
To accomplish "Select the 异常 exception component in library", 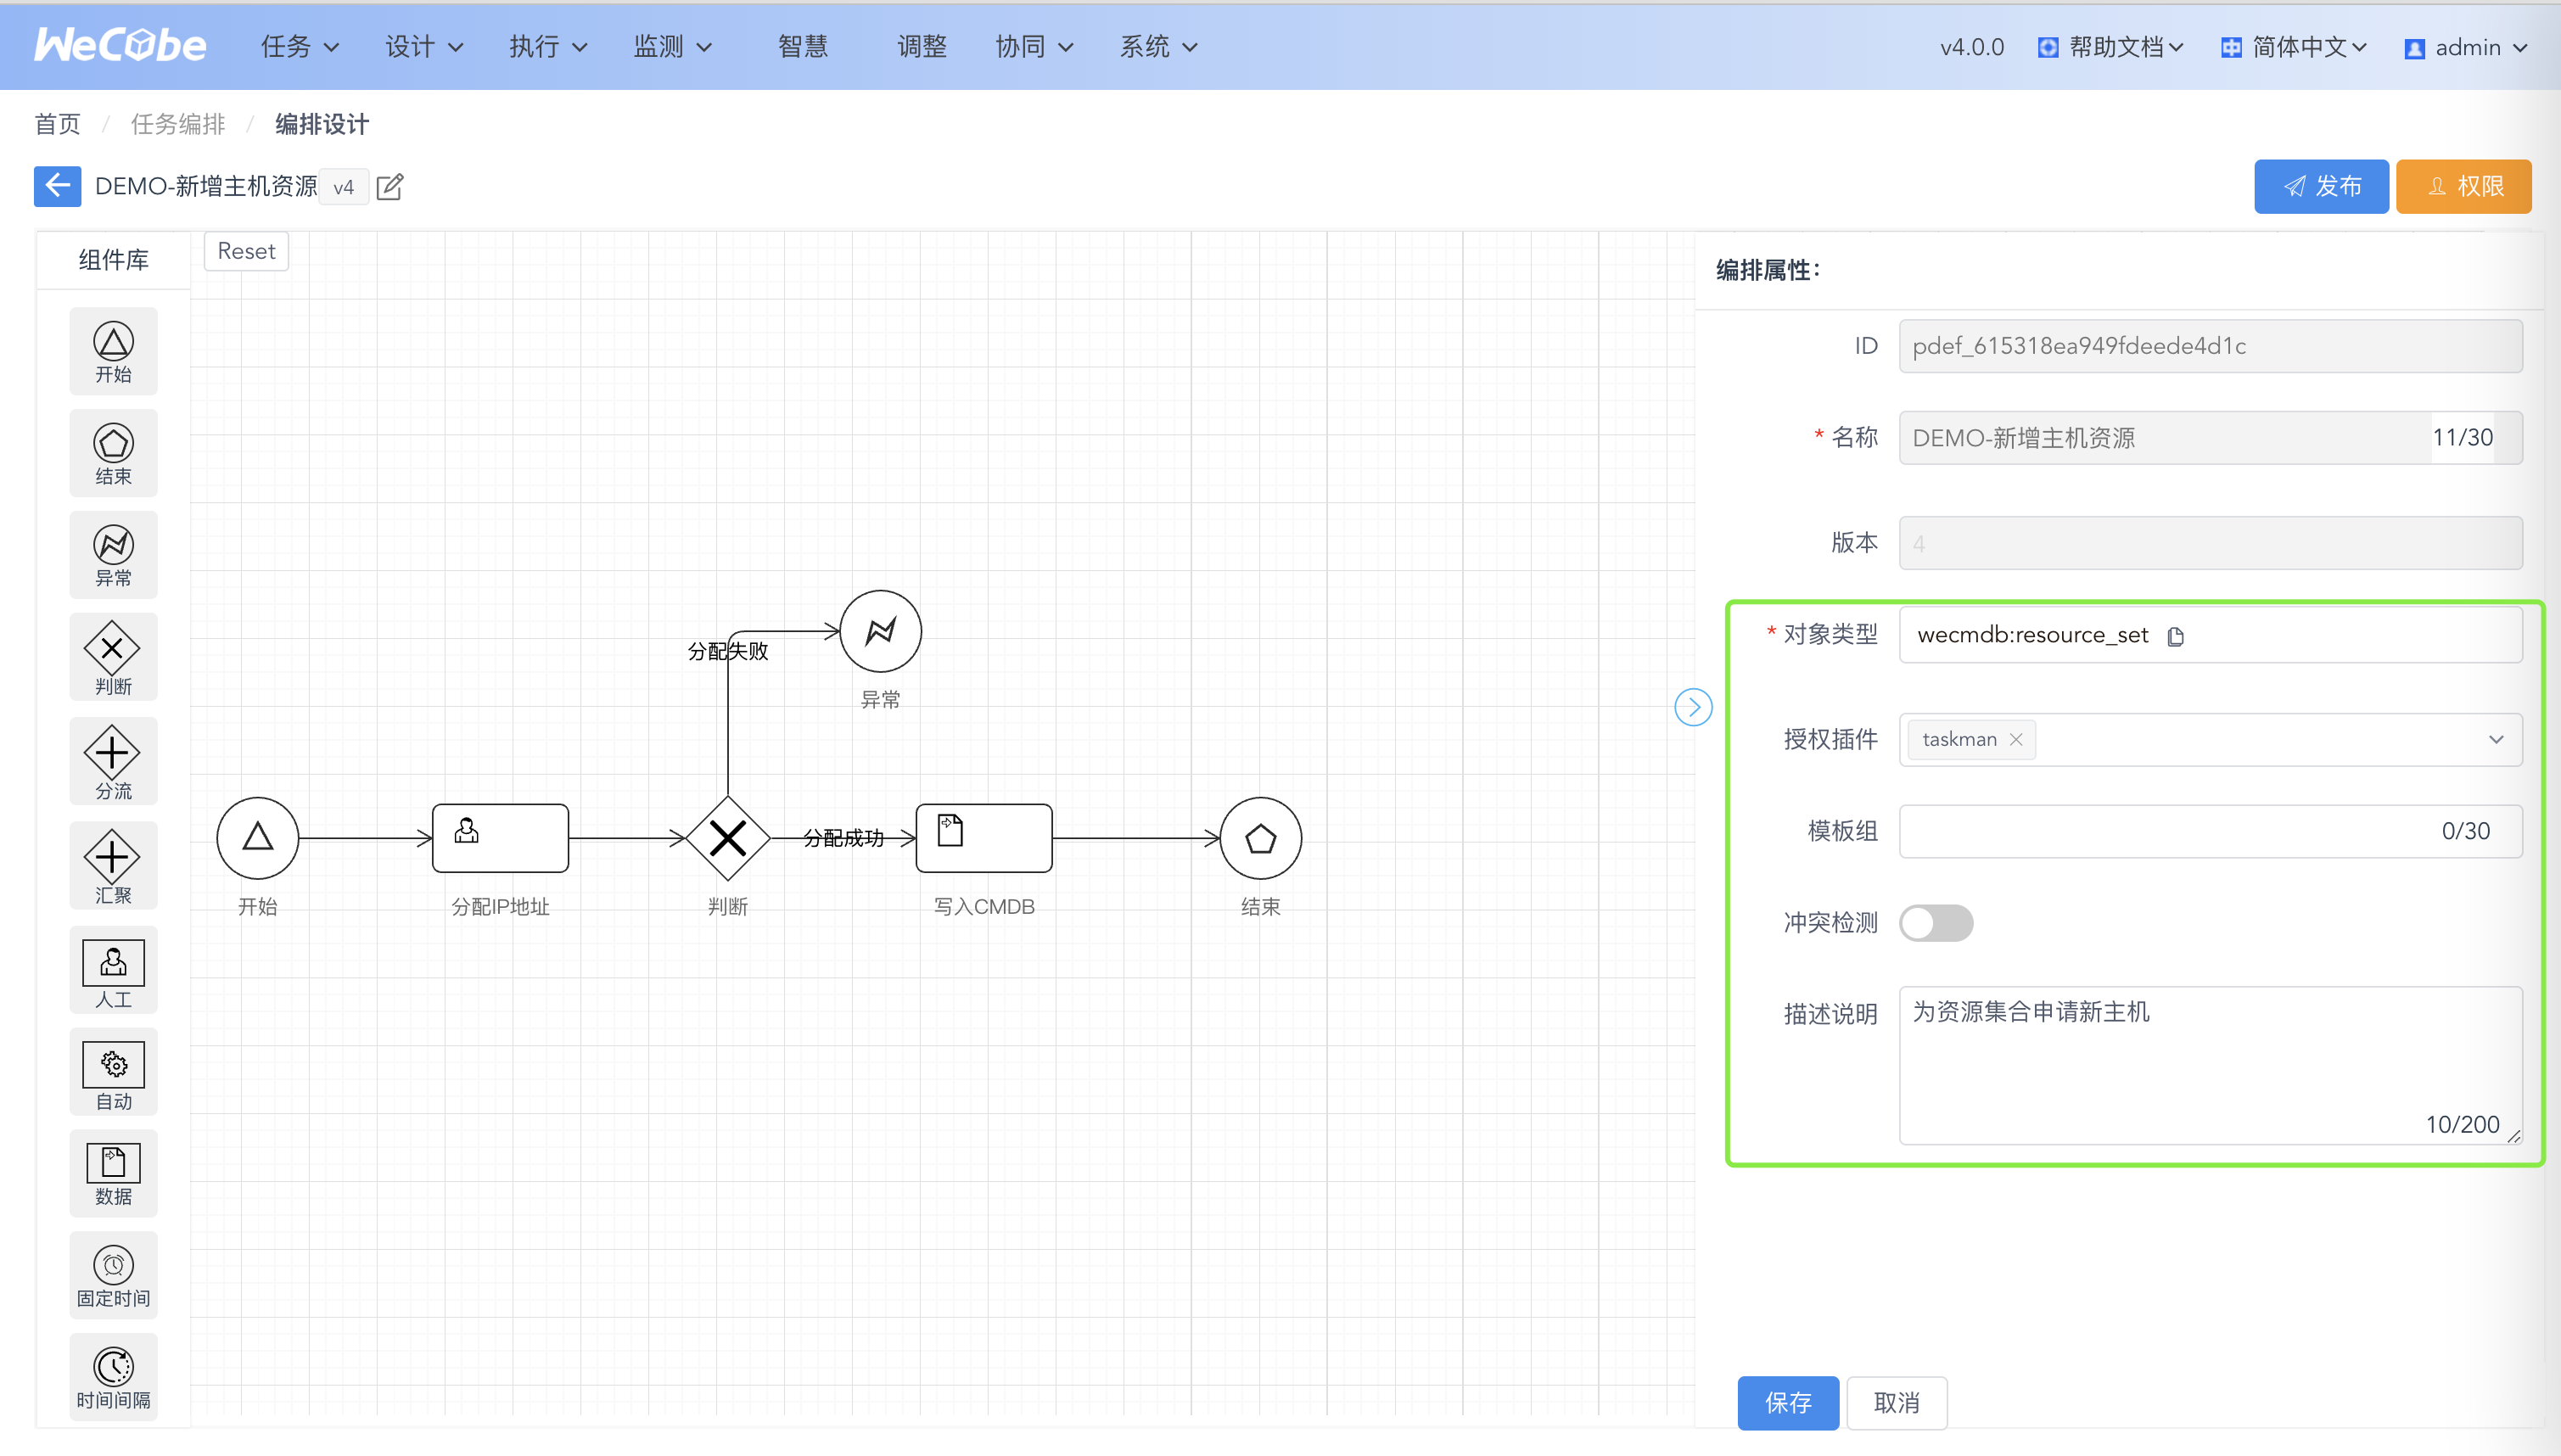I will pyautogui.click(x=113, y=555).
